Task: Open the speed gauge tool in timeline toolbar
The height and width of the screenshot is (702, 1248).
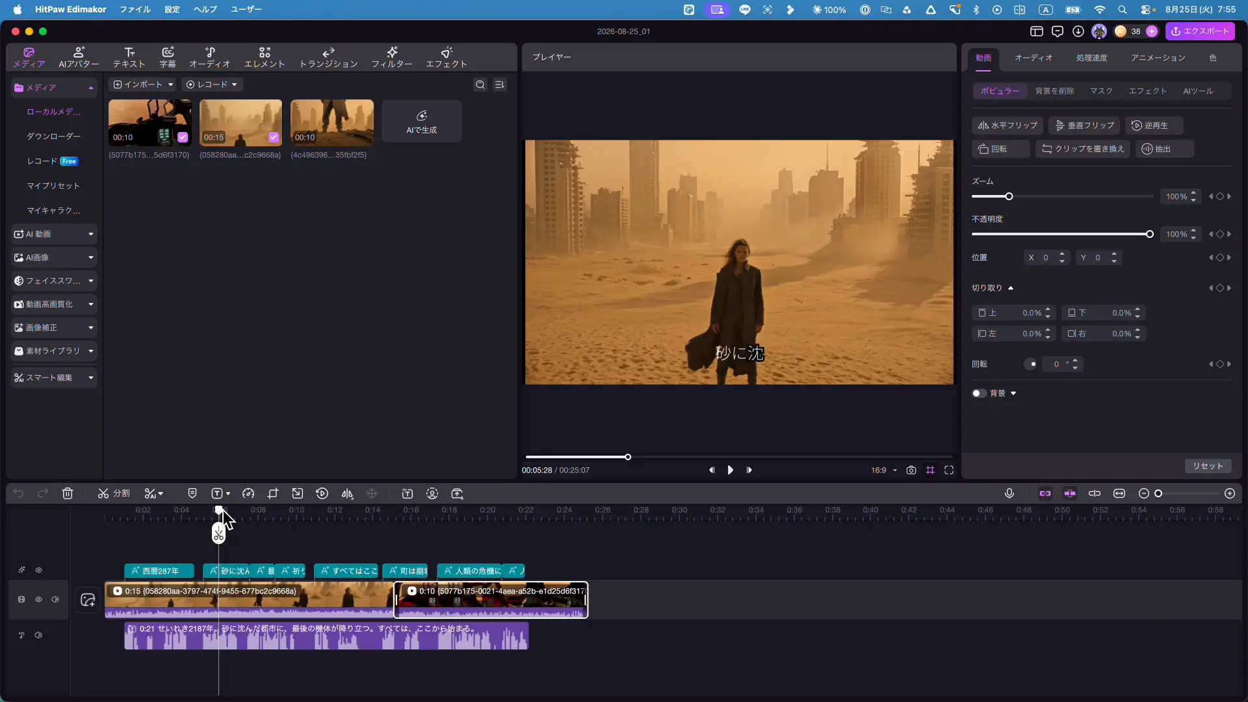Action: (x=248, y=493)
